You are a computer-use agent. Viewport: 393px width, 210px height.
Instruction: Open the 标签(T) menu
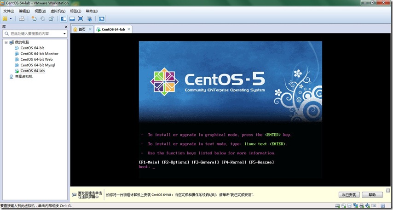[x=75, y=11]
